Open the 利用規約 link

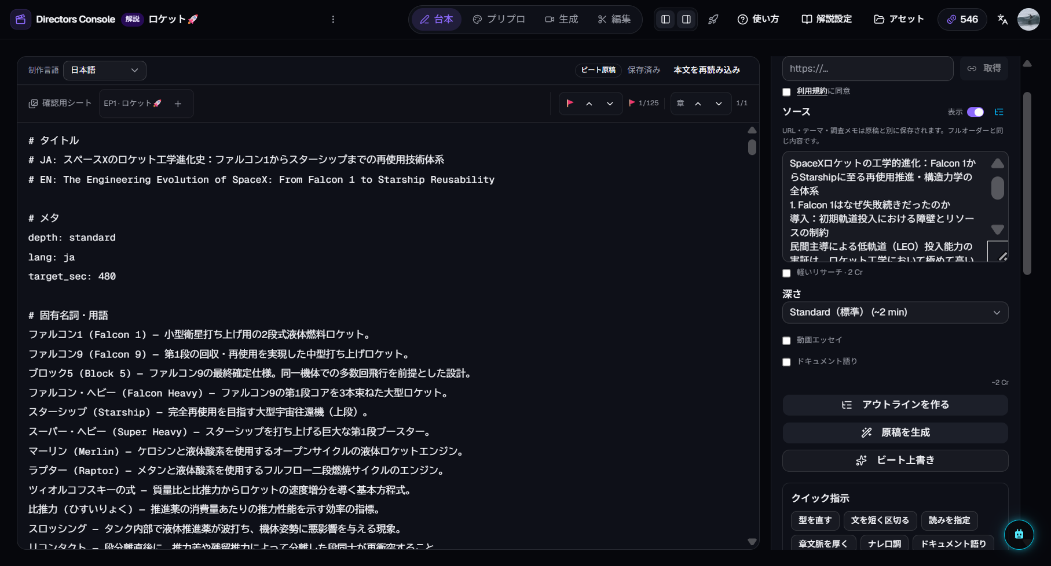pos(811,91)
